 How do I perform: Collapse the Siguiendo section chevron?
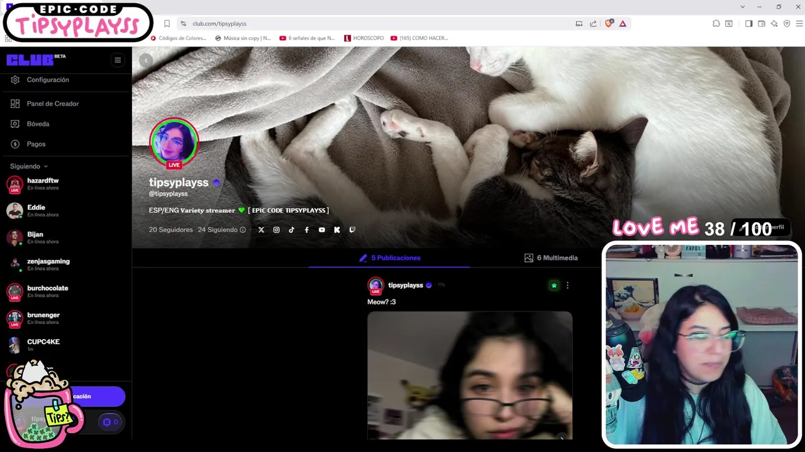(x=46, y=166)
